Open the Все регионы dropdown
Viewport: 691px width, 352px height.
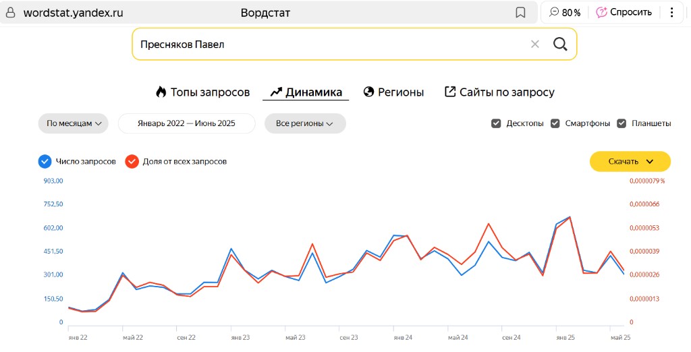[x=305, y=123]
